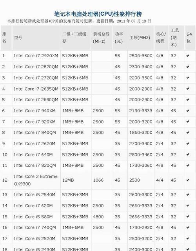
Task: Click the checkmark in the i5 2540M row
Action: (x=188, y=195)
